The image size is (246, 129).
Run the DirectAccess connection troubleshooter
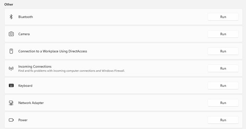point(223,51)
